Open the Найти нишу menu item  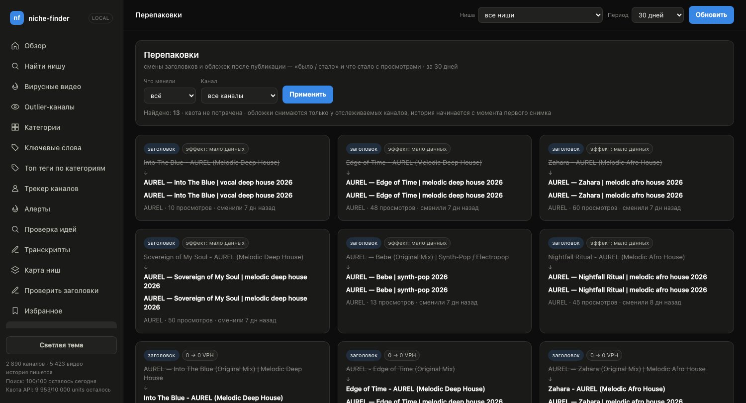61,66
